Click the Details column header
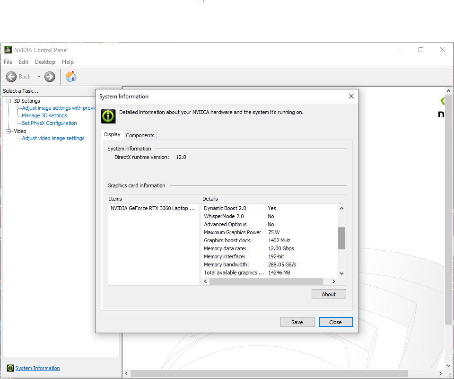454x379 pixels. [x=273, y=199]
